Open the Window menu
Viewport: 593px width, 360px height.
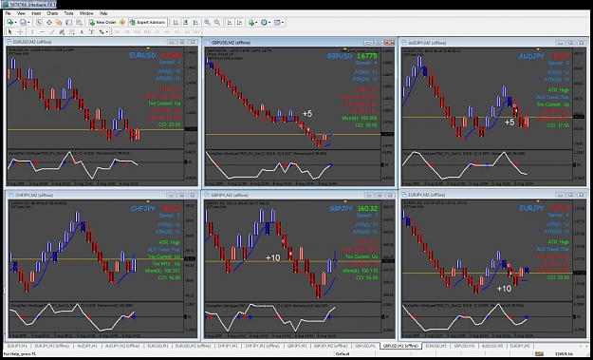[86, 13]
